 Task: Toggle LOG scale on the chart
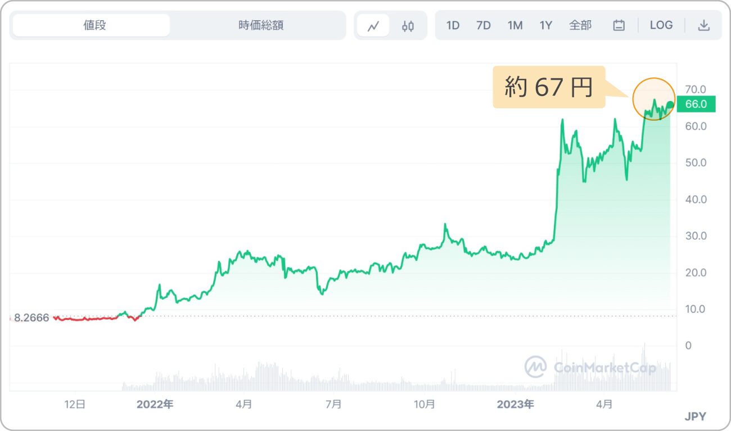click(x=661, y=25)
